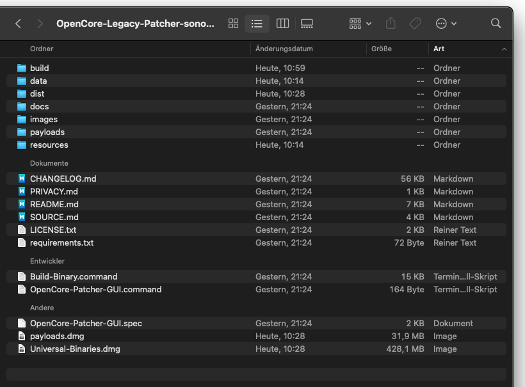The image size is (525, 387).
Task: Click the PRIVACY.md Markdown file icon
Action: pos(22,191)
